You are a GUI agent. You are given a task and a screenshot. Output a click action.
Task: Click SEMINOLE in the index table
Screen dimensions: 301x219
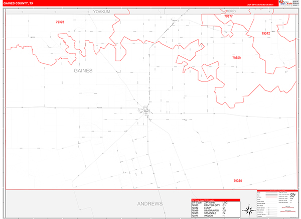click(x=210, y=213)
